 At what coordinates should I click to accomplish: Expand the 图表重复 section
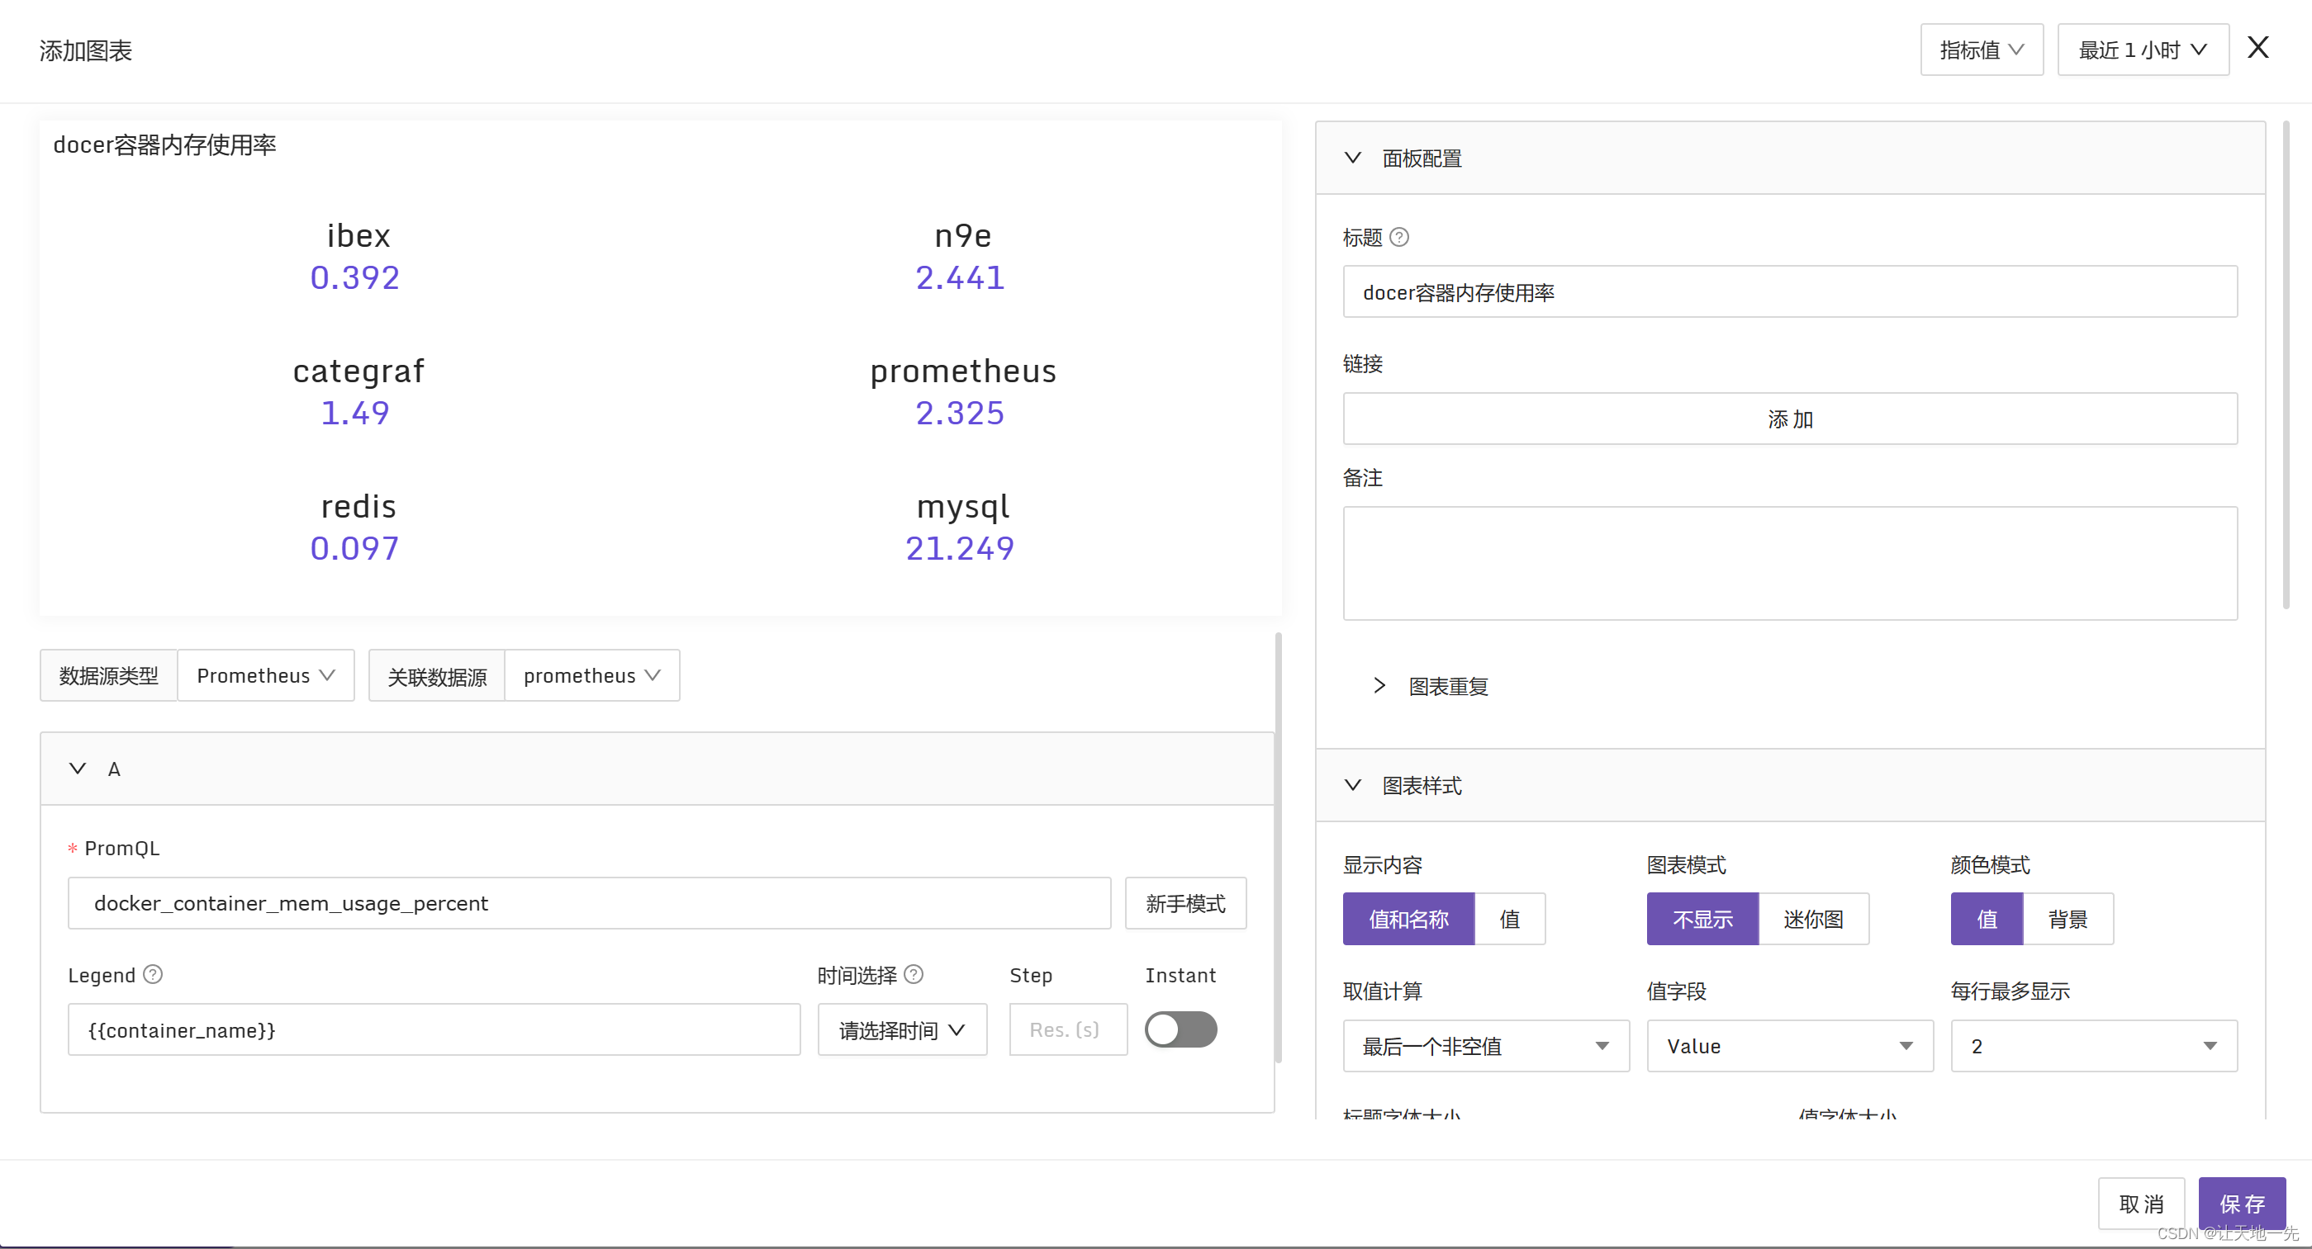(x=1379, y=686)
